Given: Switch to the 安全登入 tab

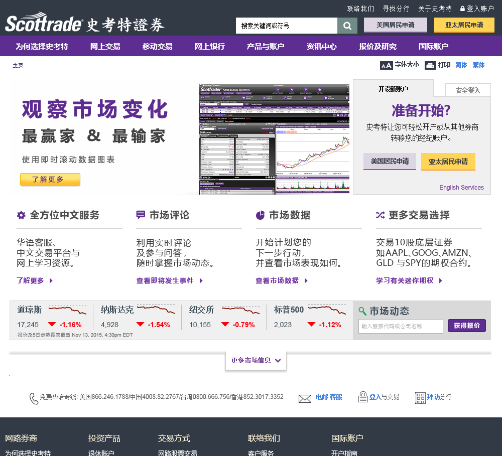Looking at the screenshot, I should pos(468,90).
